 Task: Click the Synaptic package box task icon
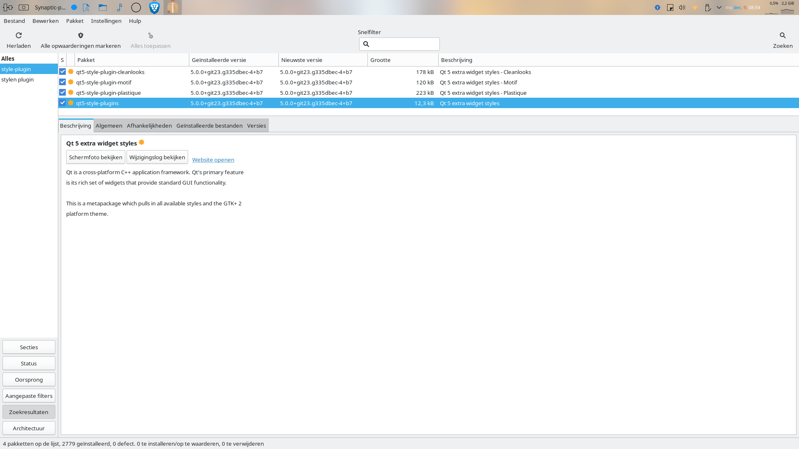click(173, 7)
